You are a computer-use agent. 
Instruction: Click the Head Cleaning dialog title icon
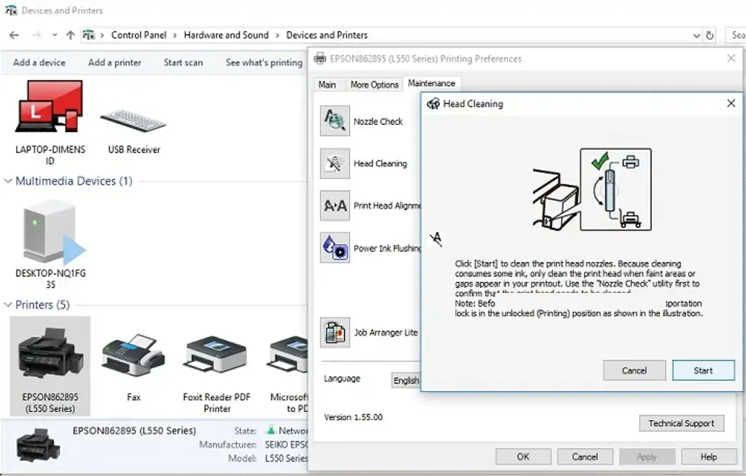coord(433,104)
